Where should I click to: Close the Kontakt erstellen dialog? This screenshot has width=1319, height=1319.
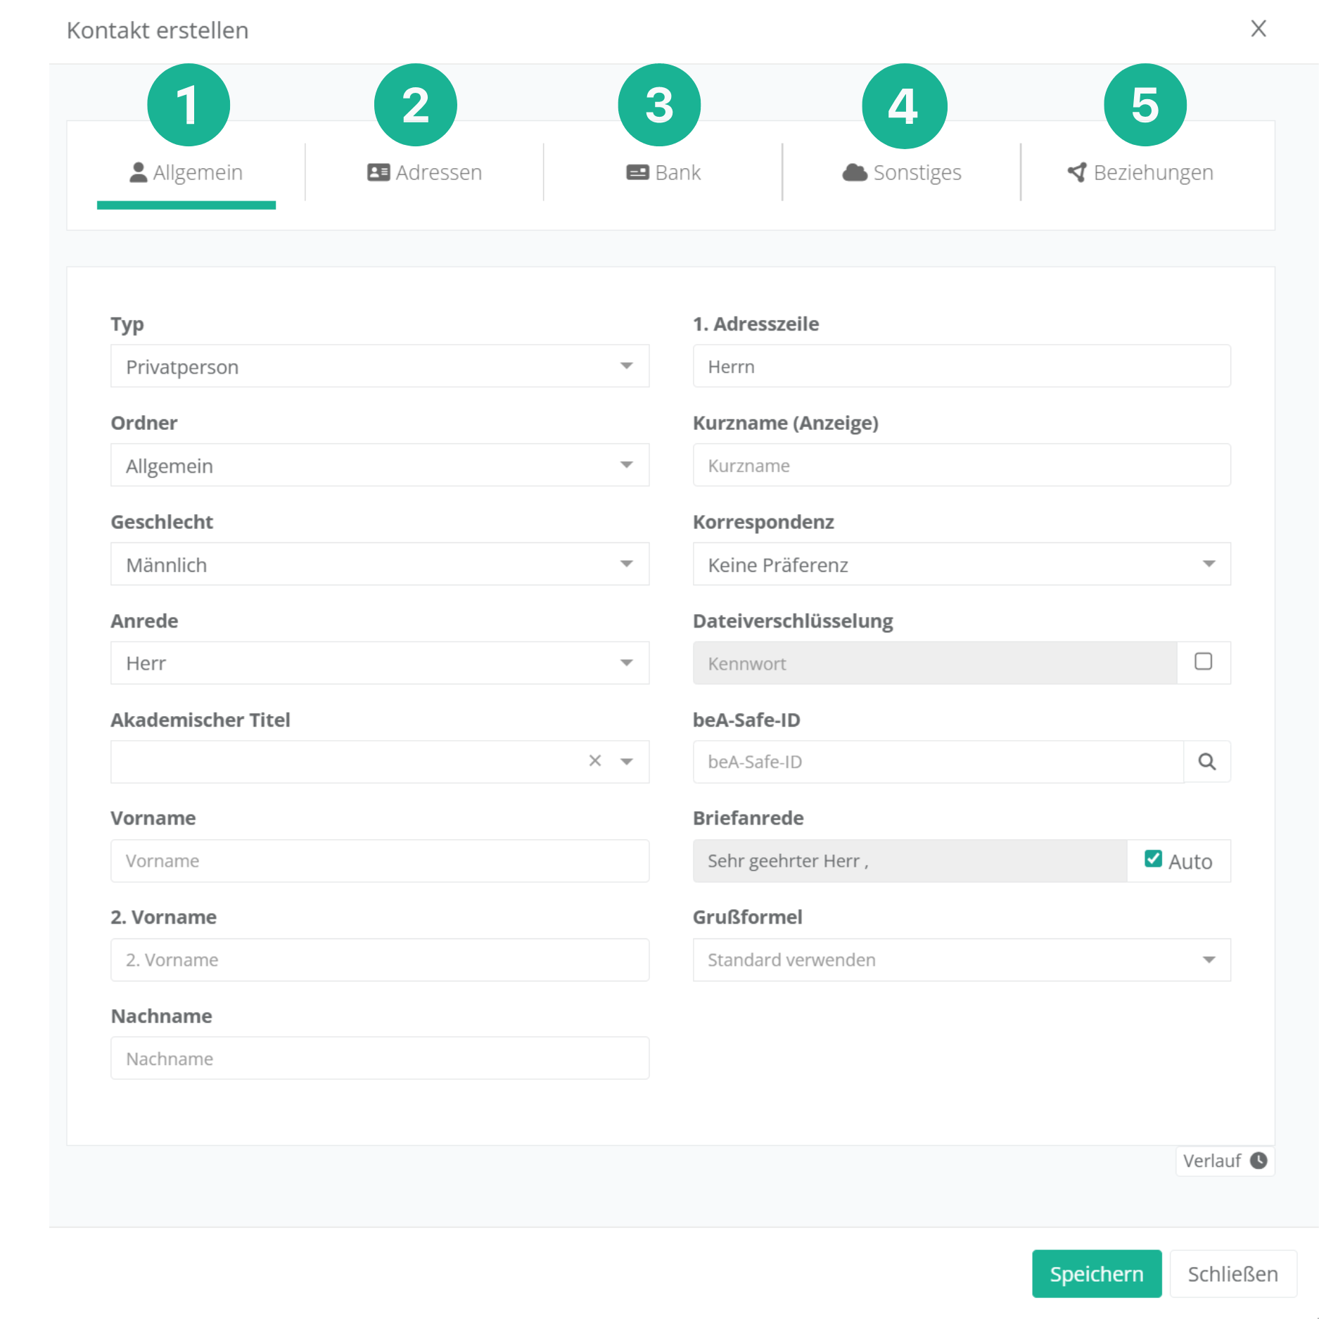[1259, 29]
